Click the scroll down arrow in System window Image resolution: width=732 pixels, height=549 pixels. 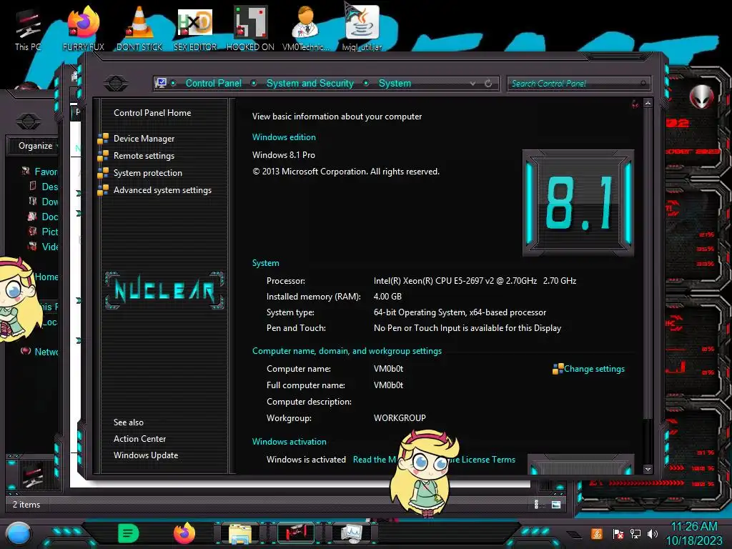pyautogui.click(x=648, y=469)
